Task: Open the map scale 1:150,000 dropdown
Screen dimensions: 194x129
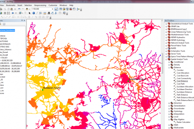Action: [52, 9]
